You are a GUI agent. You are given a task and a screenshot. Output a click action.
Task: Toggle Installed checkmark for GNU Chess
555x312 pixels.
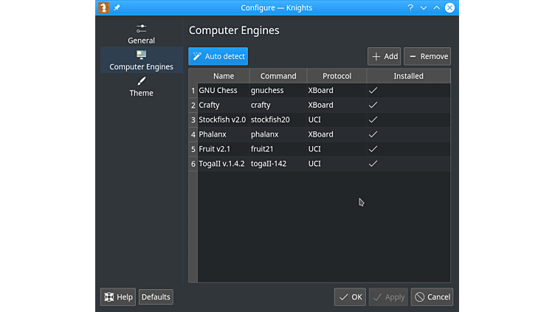(373, 90)
